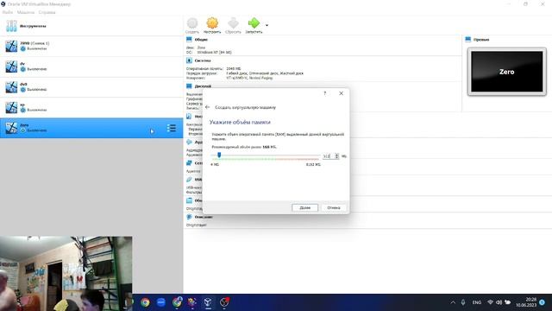Increase memory with spinbox up arrow

(x=336, y=155)
